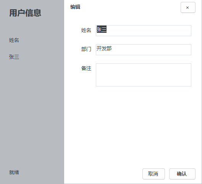Click the 姓名 input field containing 张三
This screenshot has height=184, width=202.
click(144, 30)
